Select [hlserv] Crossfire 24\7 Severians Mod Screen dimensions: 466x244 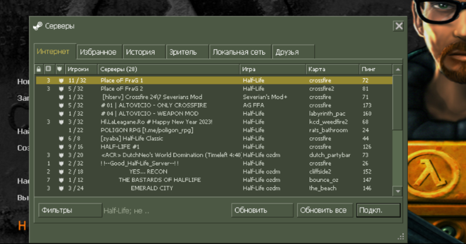pos(214,97)
